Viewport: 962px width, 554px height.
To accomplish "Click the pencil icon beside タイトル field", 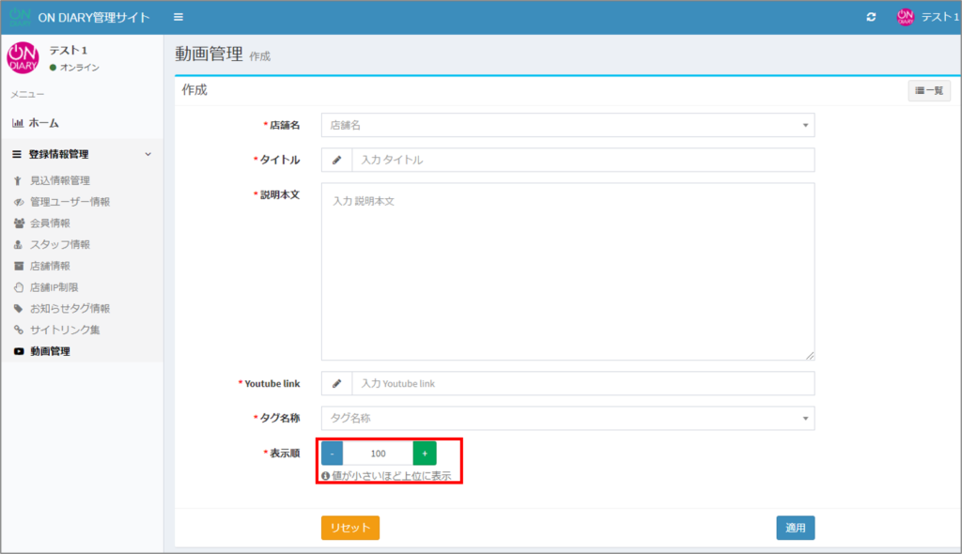I will click(336, 161).
